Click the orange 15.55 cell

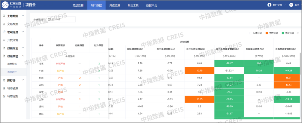click(x=199, y=99)
